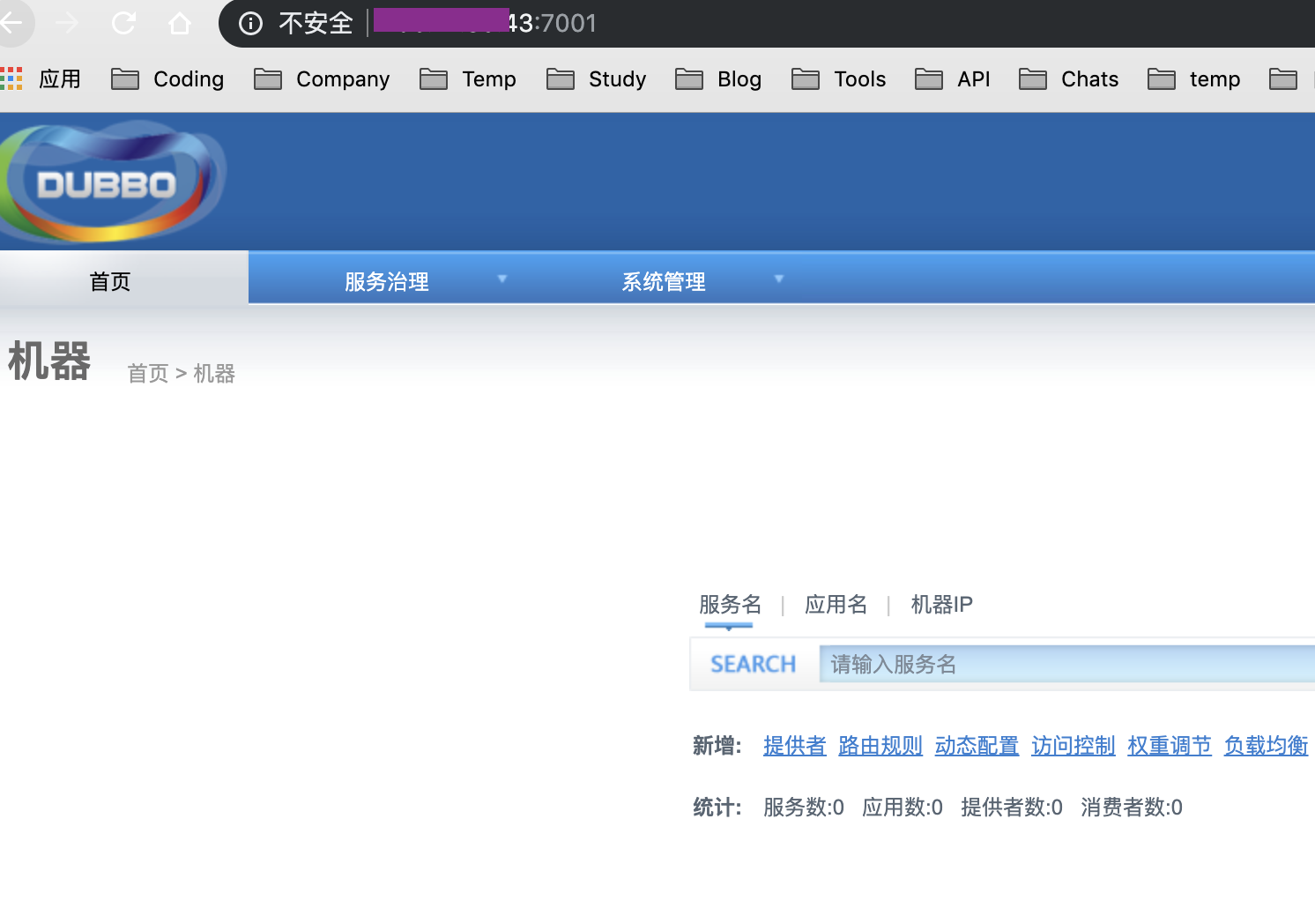Open the Coding bookmark folder
Viewport: 1315px width, 908px height.
[167, 79]
